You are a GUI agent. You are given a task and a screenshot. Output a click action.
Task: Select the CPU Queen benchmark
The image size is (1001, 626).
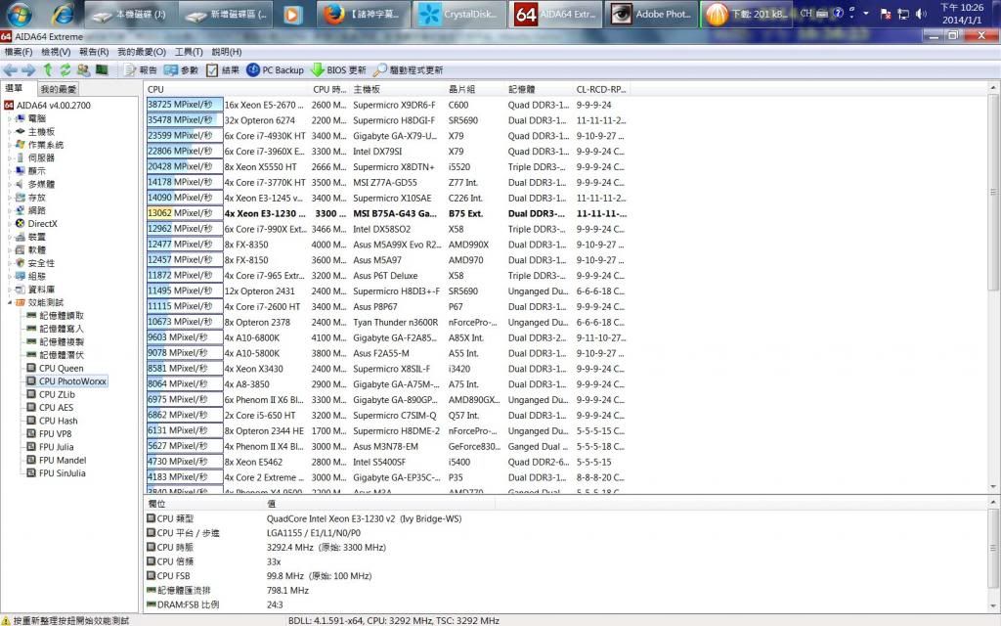pos(55,369)
